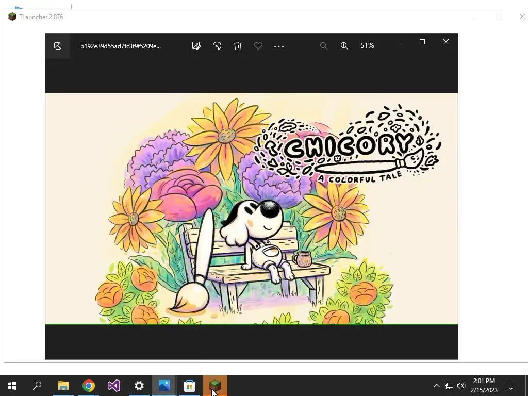The height and width of the screenshot is (396, 528).
Task: Rotate the image with the rotate icon
Action: pos(217,46)
